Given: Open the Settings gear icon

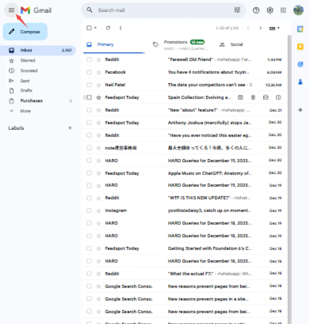Looking at the screenshot, I should pos(270,10).
